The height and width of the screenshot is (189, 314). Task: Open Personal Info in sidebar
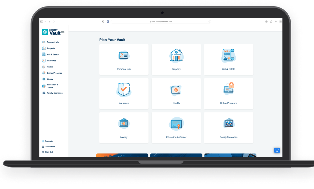[x=51, y=42]
